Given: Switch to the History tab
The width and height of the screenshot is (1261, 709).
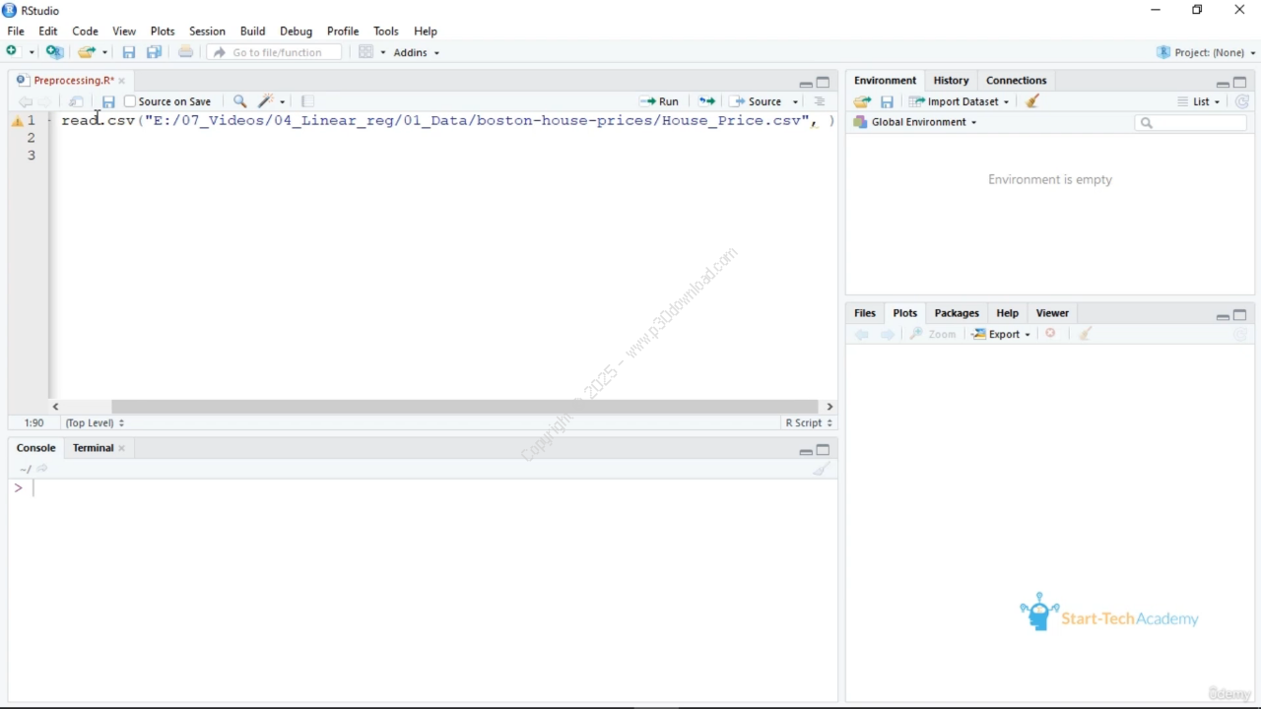Looking at the screenshot, I should tap(951, 81).
